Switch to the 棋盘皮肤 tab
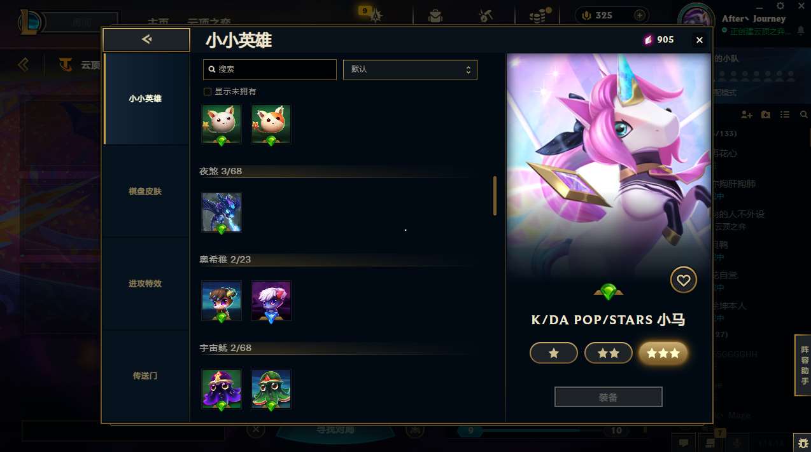 (x=146, y=191)
